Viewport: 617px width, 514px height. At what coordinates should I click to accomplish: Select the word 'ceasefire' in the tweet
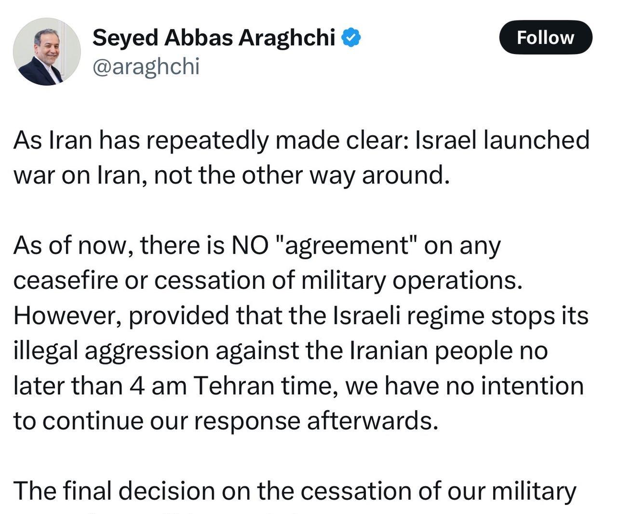(66, 280)
